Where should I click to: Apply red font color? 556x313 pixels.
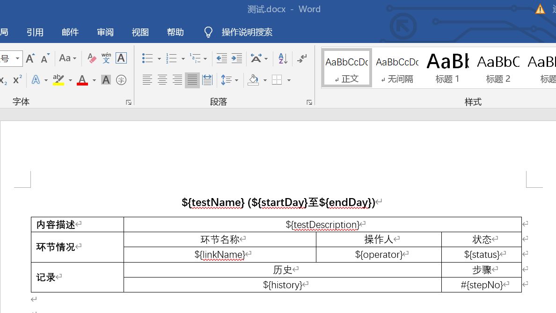(x=82, y=80)
